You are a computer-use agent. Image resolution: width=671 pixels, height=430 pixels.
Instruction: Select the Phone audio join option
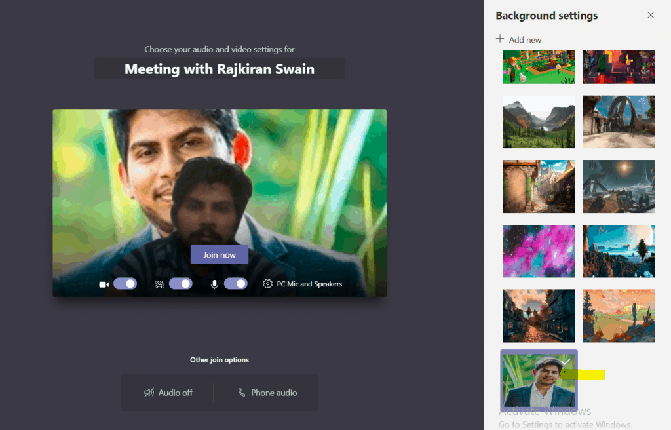tap(267, 393)
